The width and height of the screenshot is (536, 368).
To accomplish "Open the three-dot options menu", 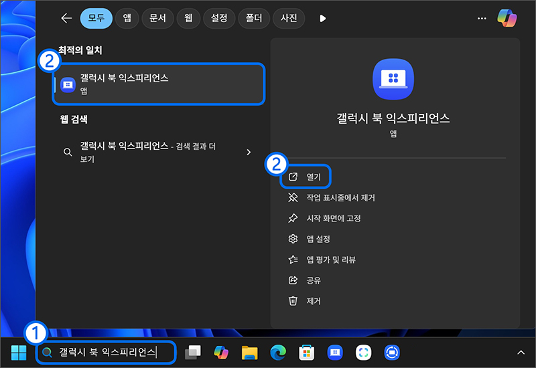I will pyautogui.click(x=482, y=19).
